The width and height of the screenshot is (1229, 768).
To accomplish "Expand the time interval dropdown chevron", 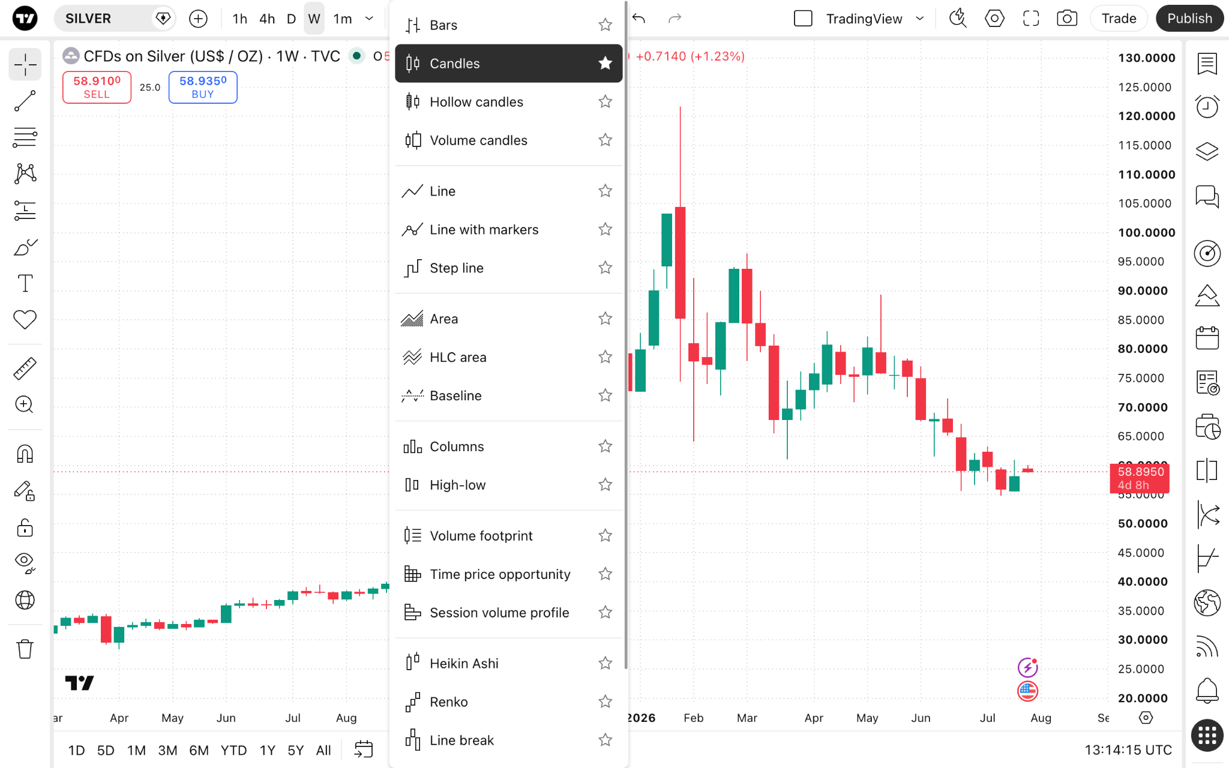I will pos(369,19).
